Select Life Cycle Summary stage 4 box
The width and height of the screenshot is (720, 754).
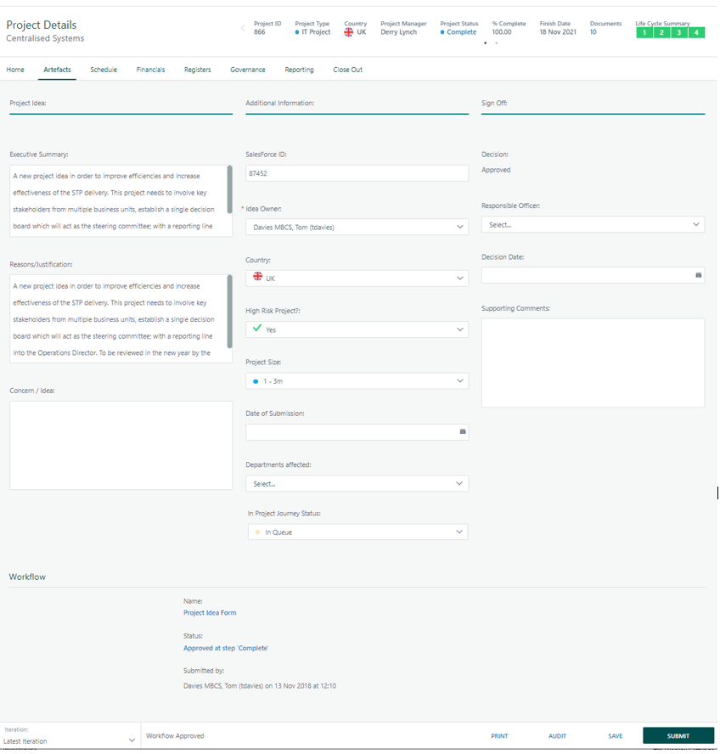pos(696,33)
